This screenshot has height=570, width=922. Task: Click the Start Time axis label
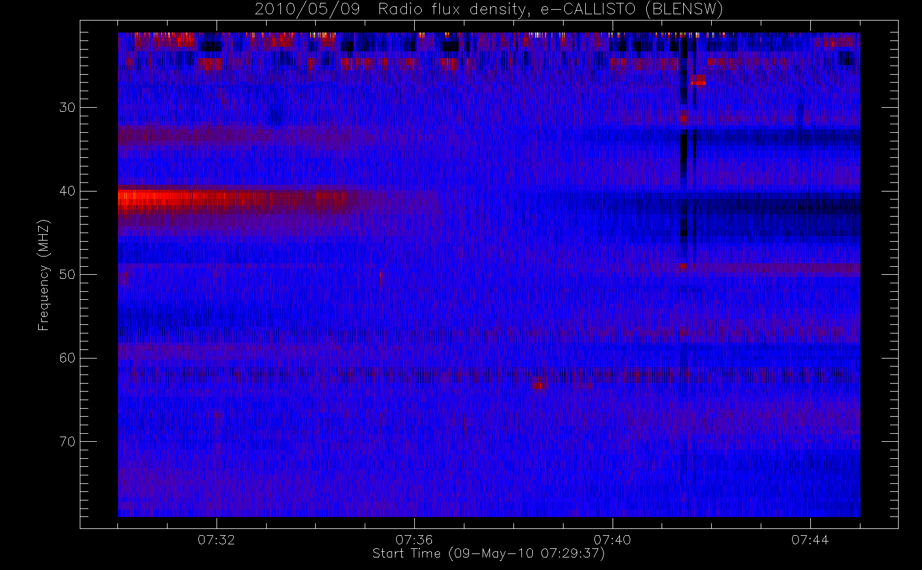pyautogui.click(x=488, y=553)
